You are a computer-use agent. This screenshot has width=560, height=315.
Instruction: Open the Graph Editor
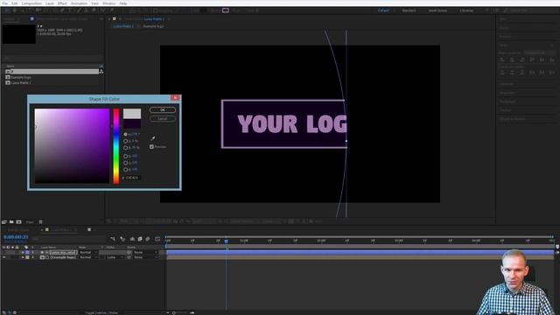(x=157, y=239)
